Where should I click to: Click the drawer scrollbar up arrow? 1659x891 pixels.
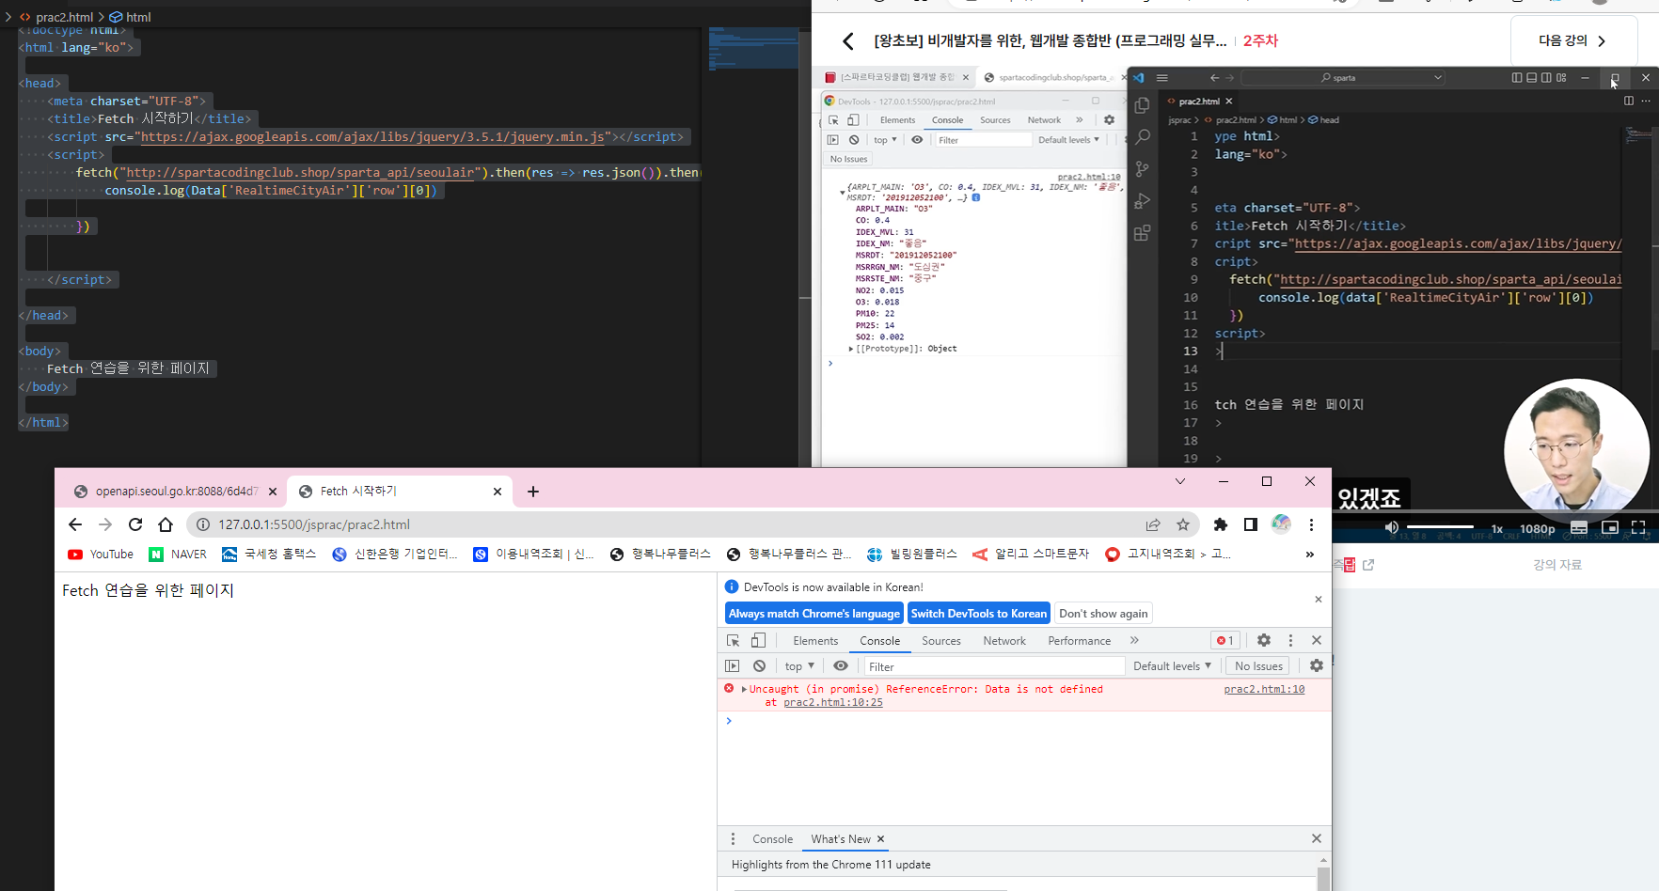1323,860
